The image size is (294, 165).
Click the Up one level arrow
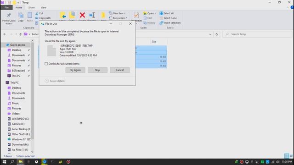pos(20,34)
